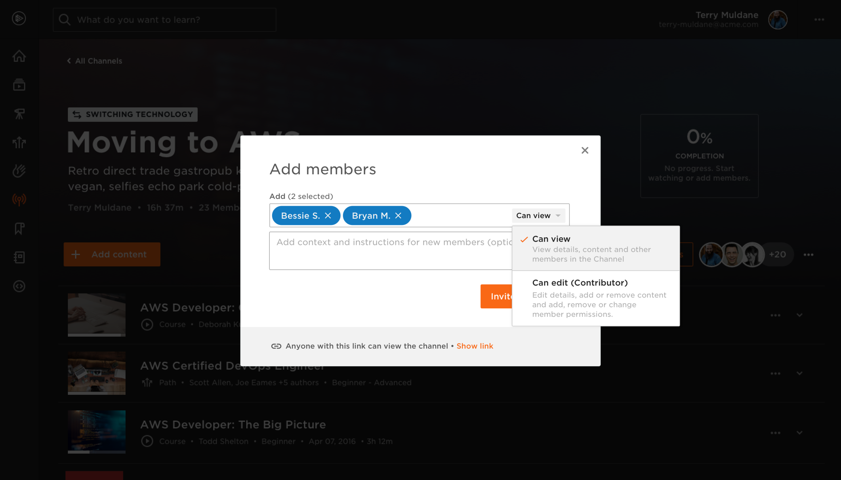This screenshot has width=841, height=480.
Task: Open the AWS Certified DevOps Engineer thumbnail
Action: coord(97,373)
